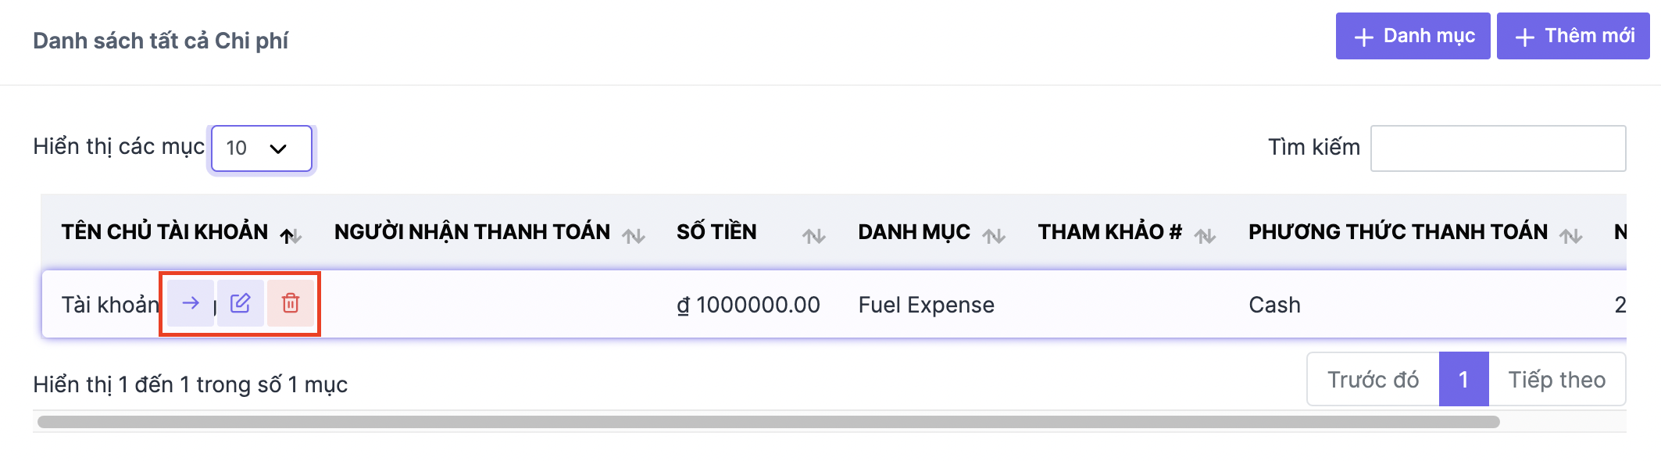
Task: Add a new Danh mục category
Action: (1413, 36)
